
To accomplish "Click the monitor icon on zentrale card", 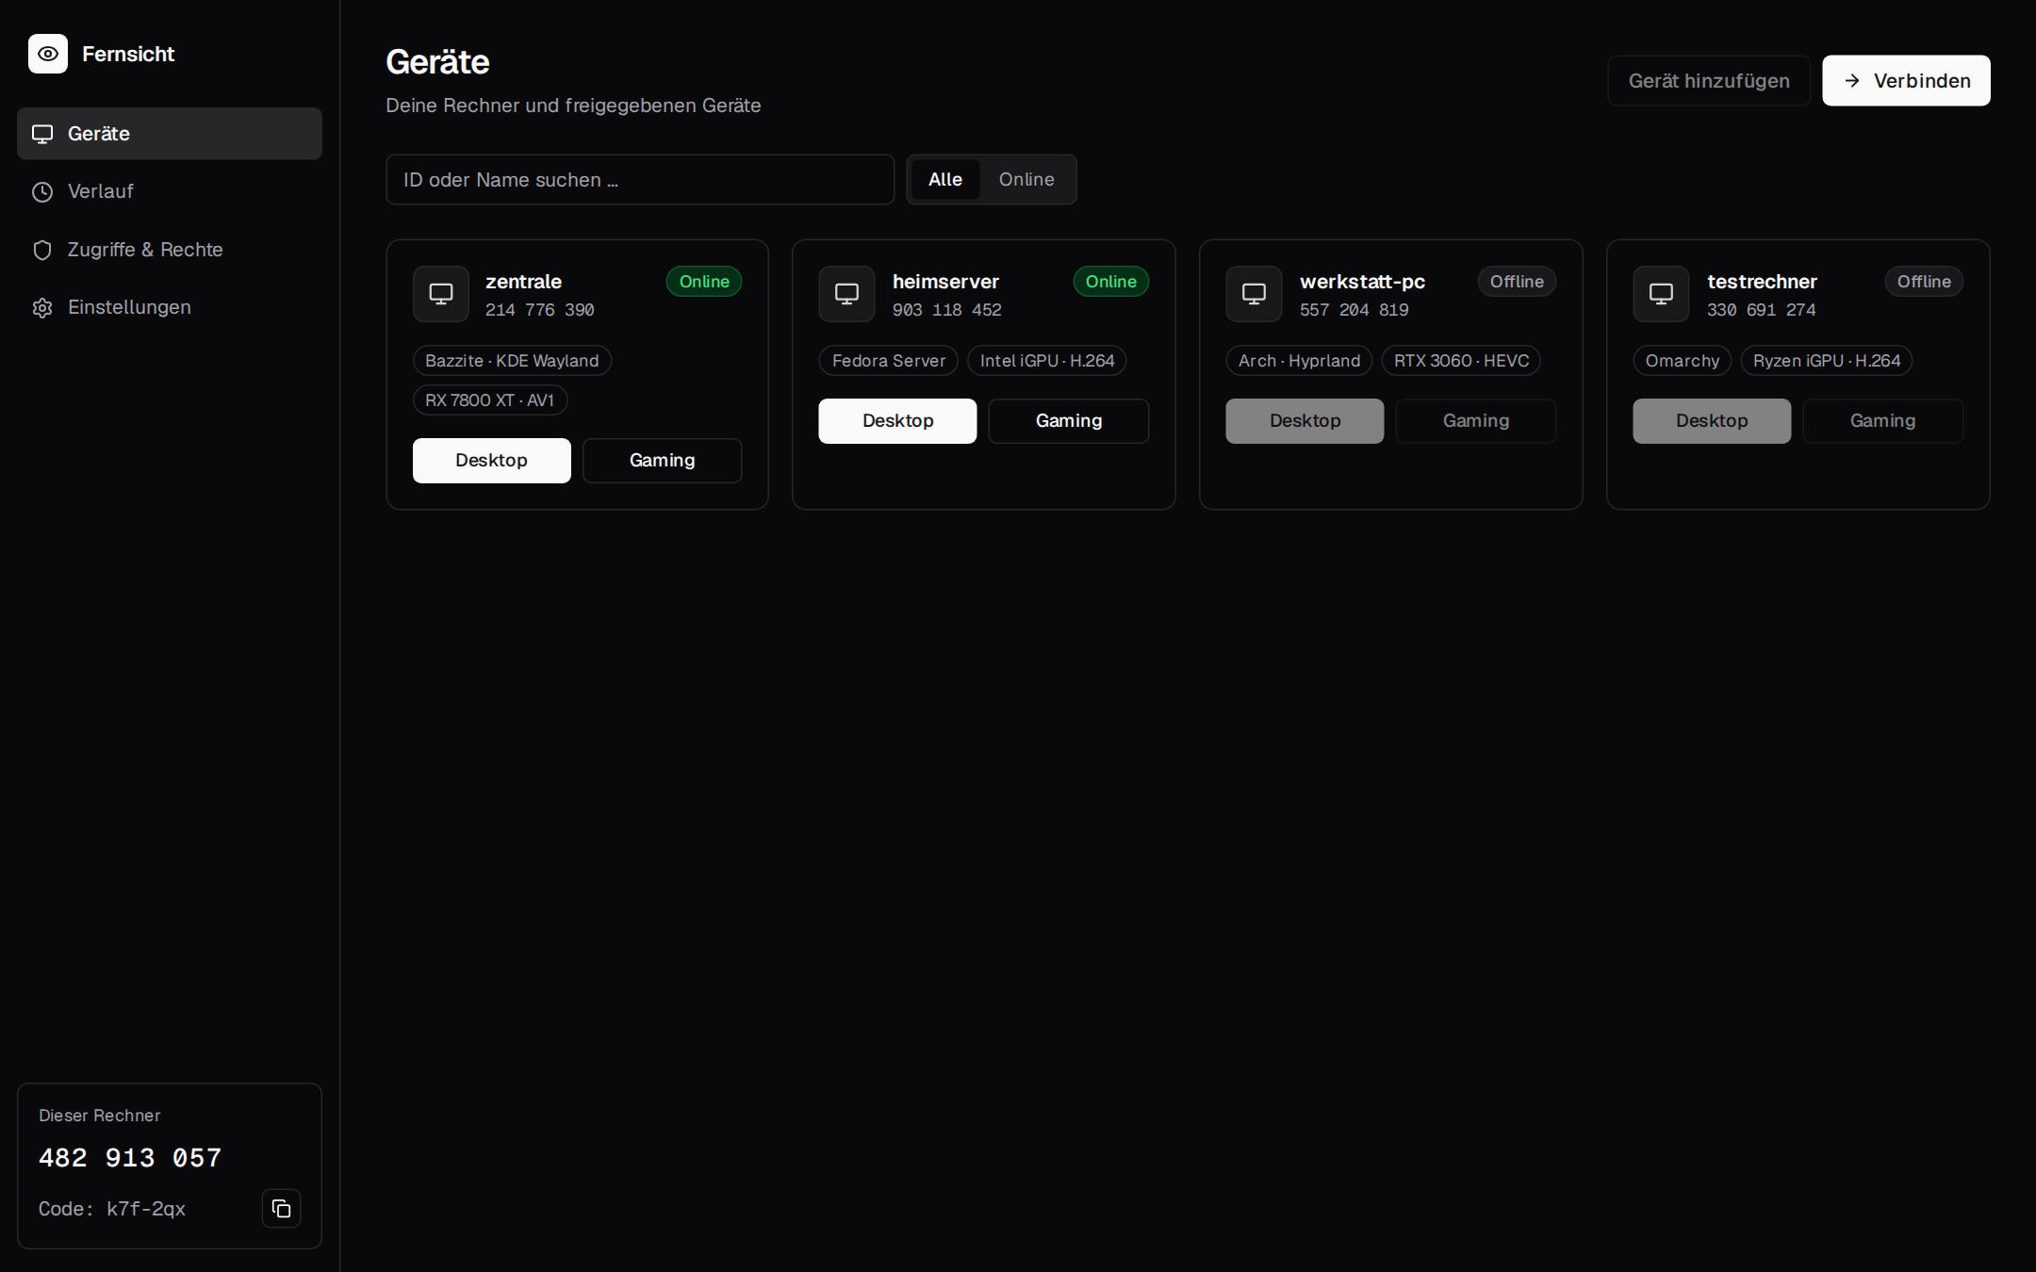I will pos(440,294).
